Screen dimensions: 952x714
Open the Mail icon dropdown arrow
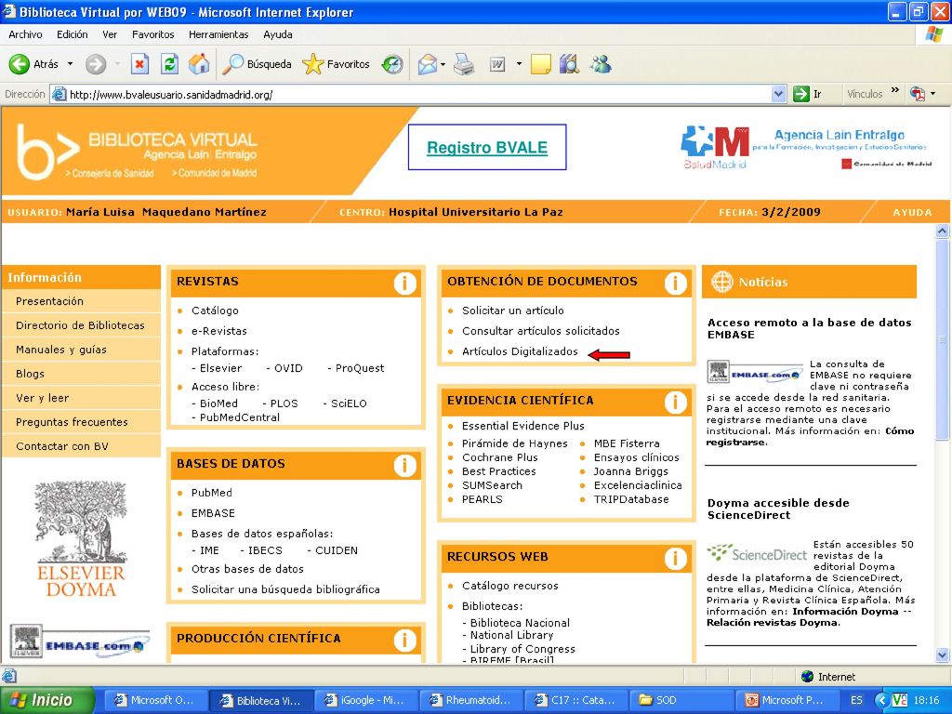tap(443, 64)
